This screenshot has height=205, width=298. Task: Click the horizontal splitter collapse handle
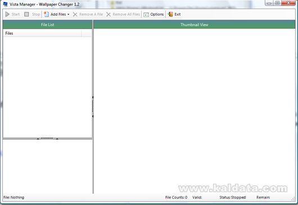point(47,138)
